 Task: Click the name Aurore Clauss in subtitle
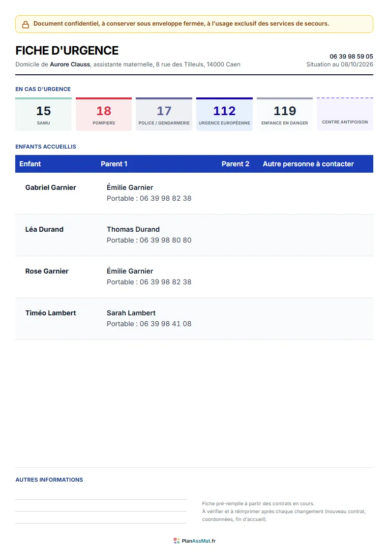click(x=70, y=64)
